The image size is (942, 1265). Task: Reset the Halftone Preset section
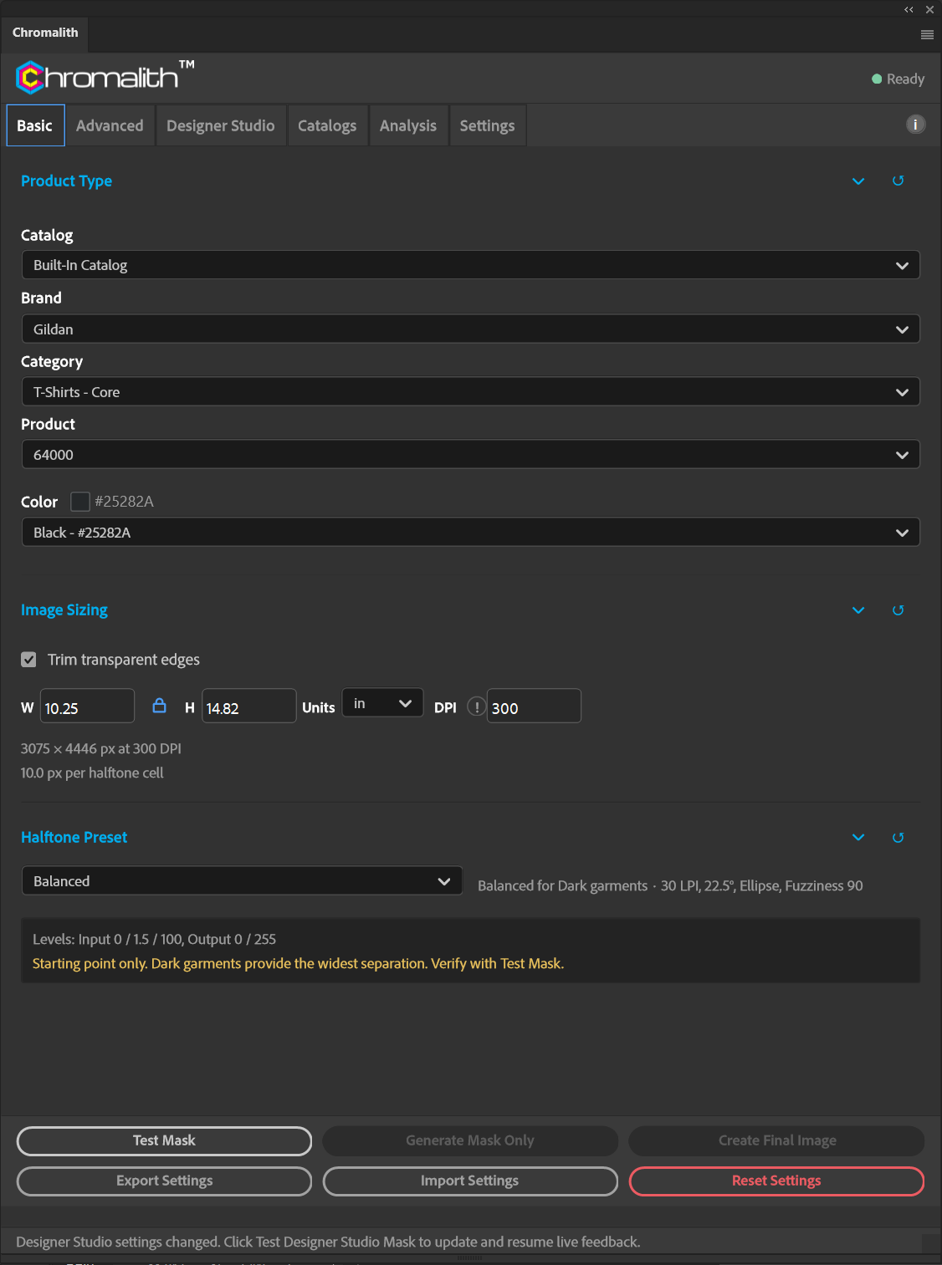point(898,838)
